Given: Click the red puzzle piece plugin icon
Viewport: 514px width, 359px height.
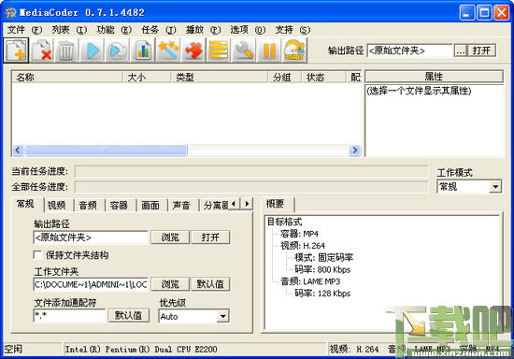Looking at the screenshot, I should (193, 50).
